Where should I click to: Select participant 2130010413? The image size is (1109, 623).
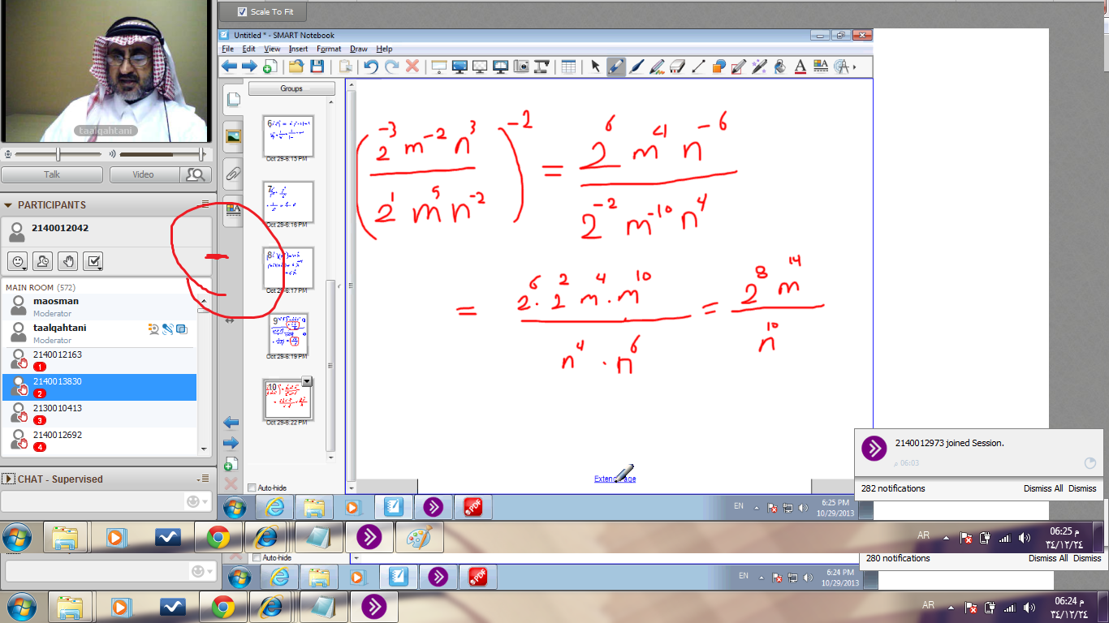(x=99, y=414)
